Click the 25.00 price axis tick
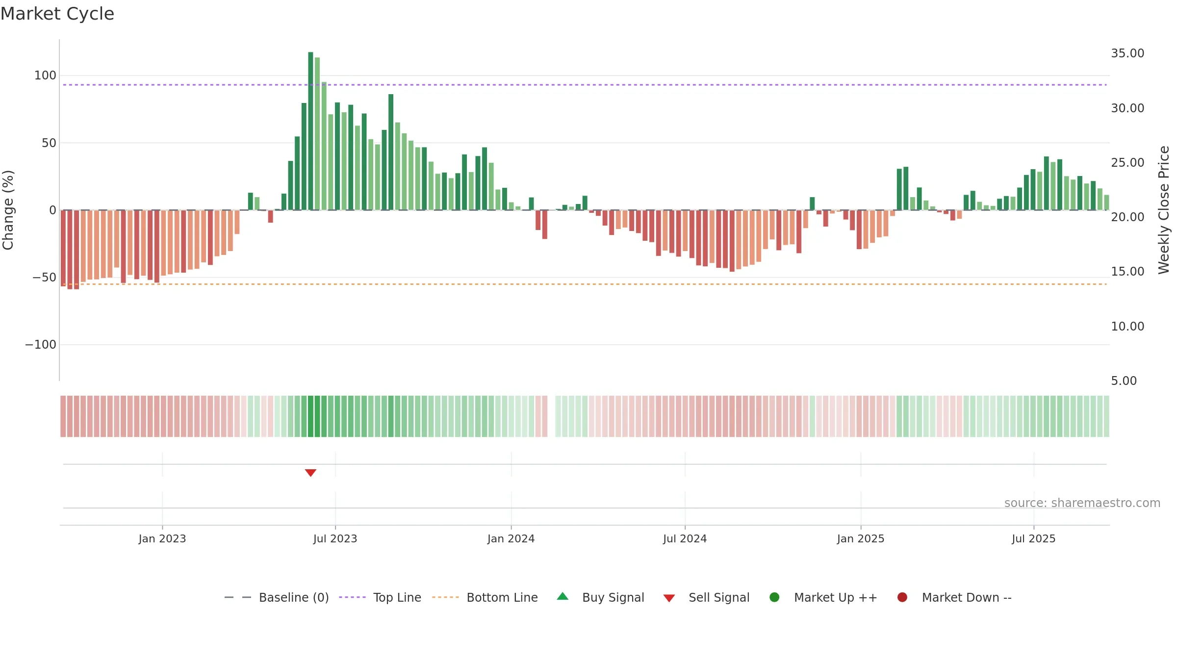This screenshot has width=1177, height=662. point(1127,163)
